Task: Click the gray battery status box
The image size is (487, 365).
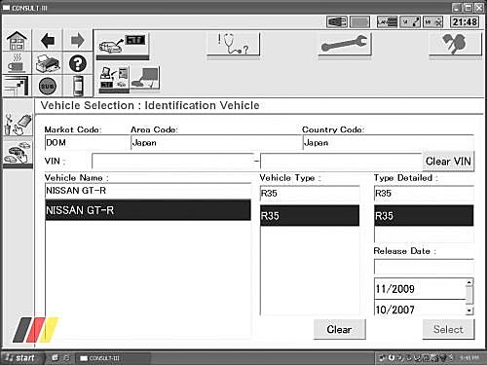Action: [359, 22]
